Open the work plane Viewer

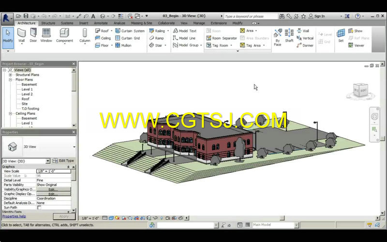tap(356, 45)
